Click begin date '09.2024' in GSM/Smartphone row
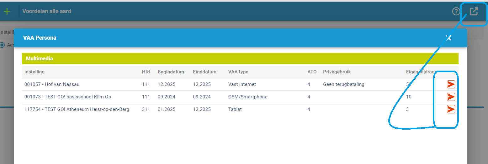The width and height of the screenshot is (488, 164). tap(167, 97)
